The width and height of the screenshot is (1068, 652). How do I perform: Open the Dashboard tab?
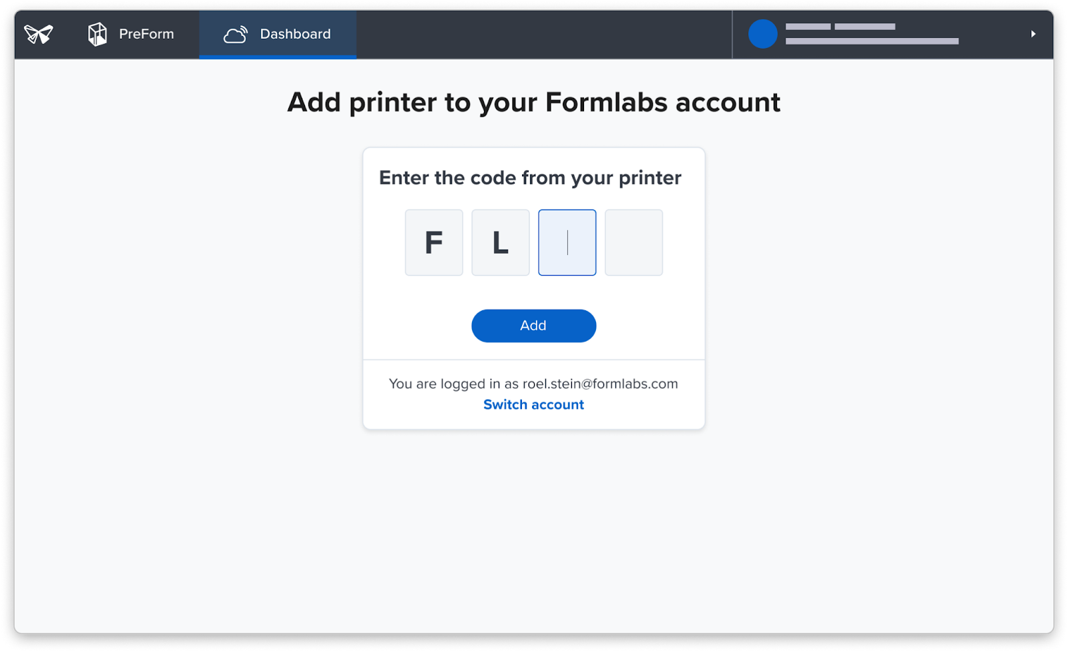tap(278, 33)
